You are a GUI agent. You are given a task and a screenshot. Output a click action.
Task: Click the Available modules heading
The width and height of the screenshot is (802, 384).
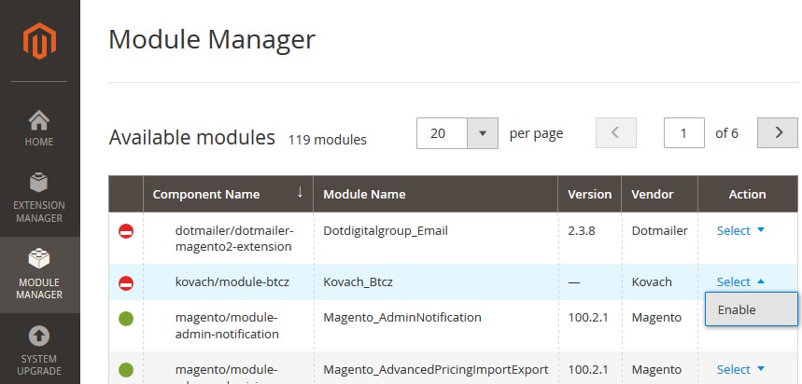click(x=191, y=137)
